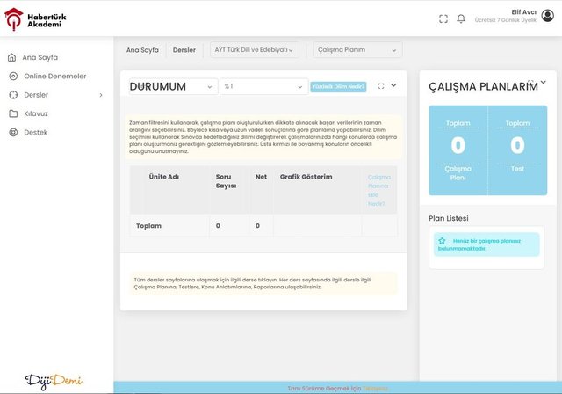Select Dersler in the breadcrumb bar

(184, 50)
